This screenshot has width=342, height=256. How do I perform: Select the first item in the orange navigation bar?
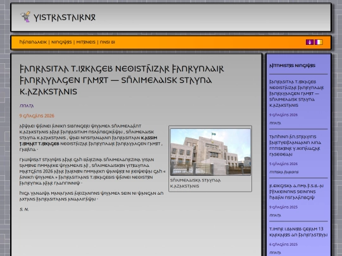click(x=33, y=42)
